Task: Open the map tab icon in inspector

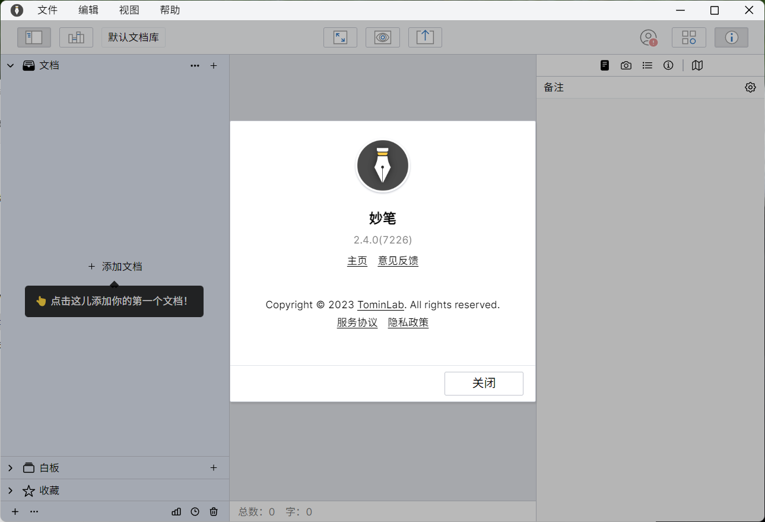Action: 697,65
